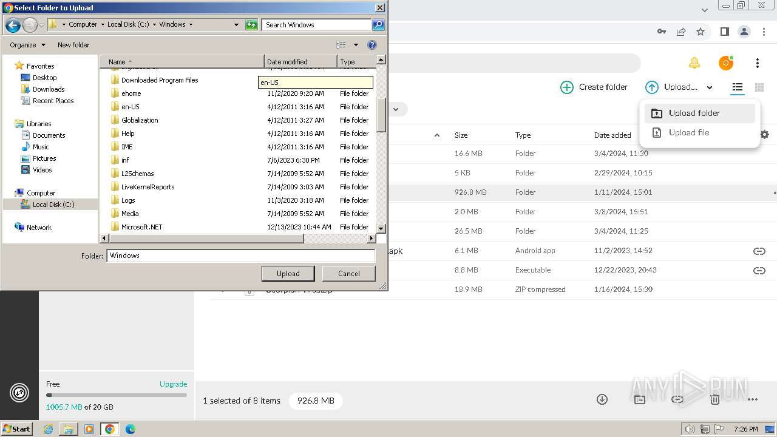Image resolution: width=777 pixels, height=437 pixels.
Task: Click the change view icon in the dialog toolbar
Action: point(341,45)
